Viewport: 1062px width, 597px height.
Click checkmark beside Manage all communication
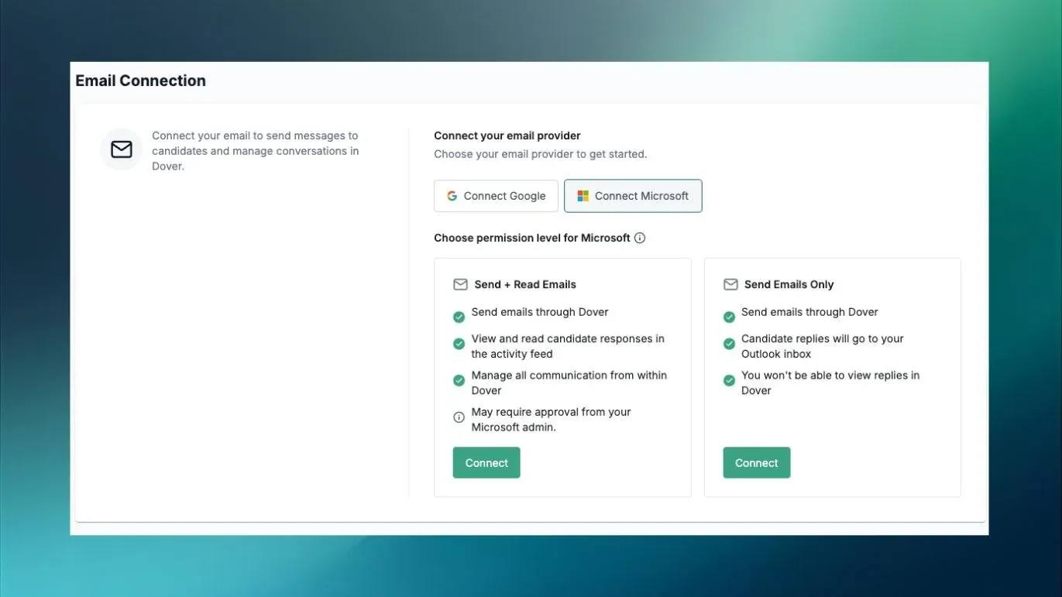point(459,381)
